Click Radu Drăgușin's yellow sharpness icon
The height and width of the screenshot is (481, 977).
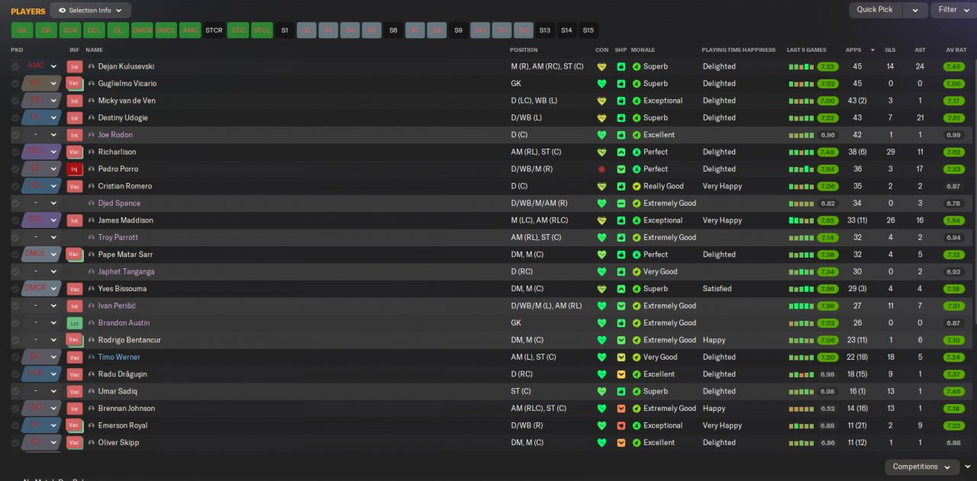pos(621,374)
